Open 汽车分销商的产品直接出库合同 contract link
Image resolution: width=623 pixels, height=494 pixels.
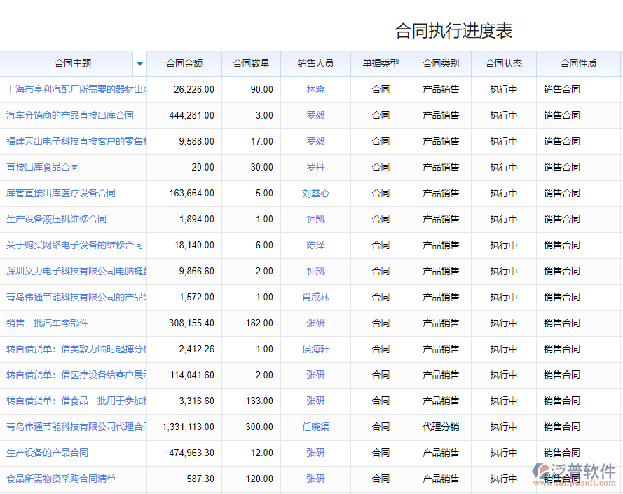pyautogui.click(x=70, y=115)
